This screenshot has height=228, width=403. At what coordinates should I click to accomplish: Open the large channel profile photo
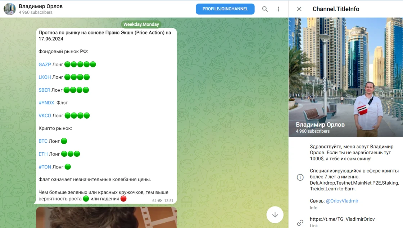(x=346, y=77)
